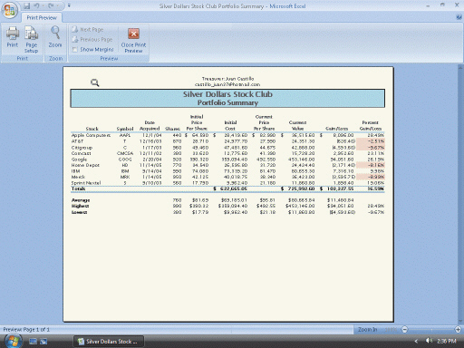Screen dimensions: 464x348
Task: Click the Average row label
Action: (81, 200)
